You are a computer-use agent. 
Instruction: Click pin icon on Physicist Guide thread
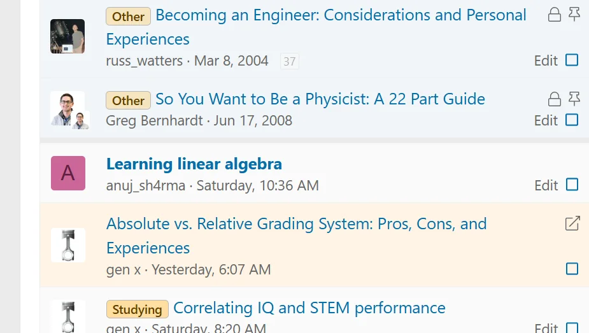574,99
